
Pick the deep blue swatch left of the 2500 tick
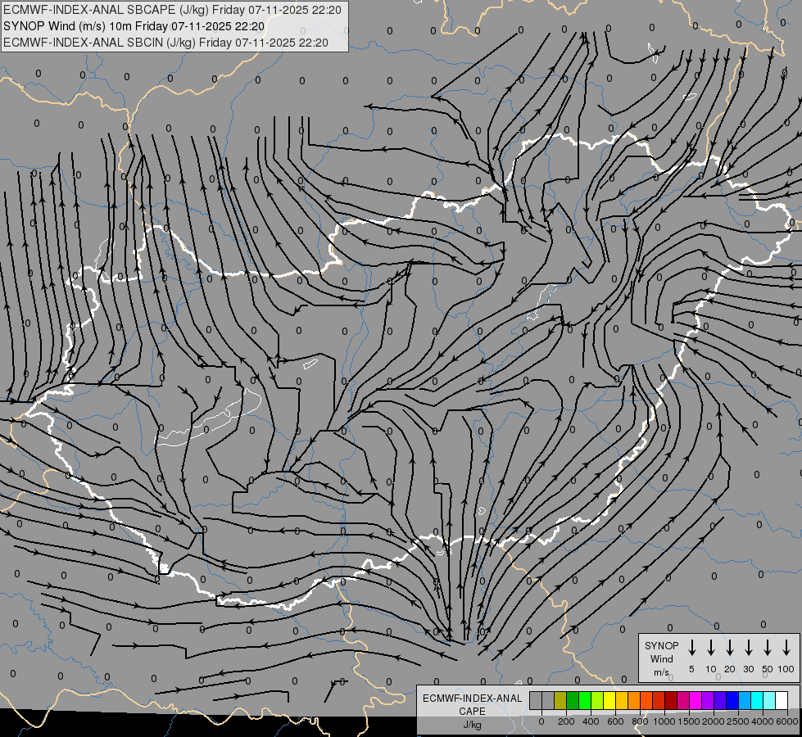click(732, 700)
